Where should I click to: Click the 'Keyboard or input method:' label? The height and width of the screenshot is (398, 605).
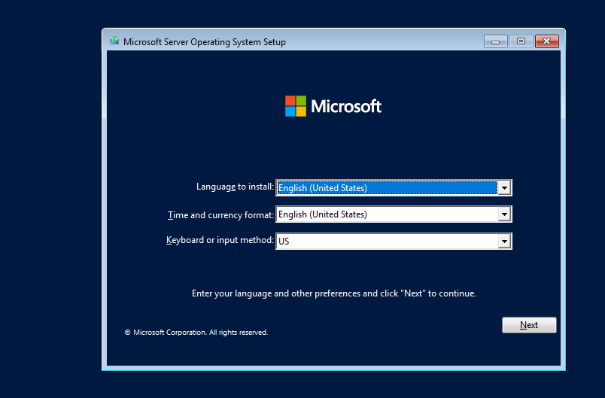click(220, 240)
